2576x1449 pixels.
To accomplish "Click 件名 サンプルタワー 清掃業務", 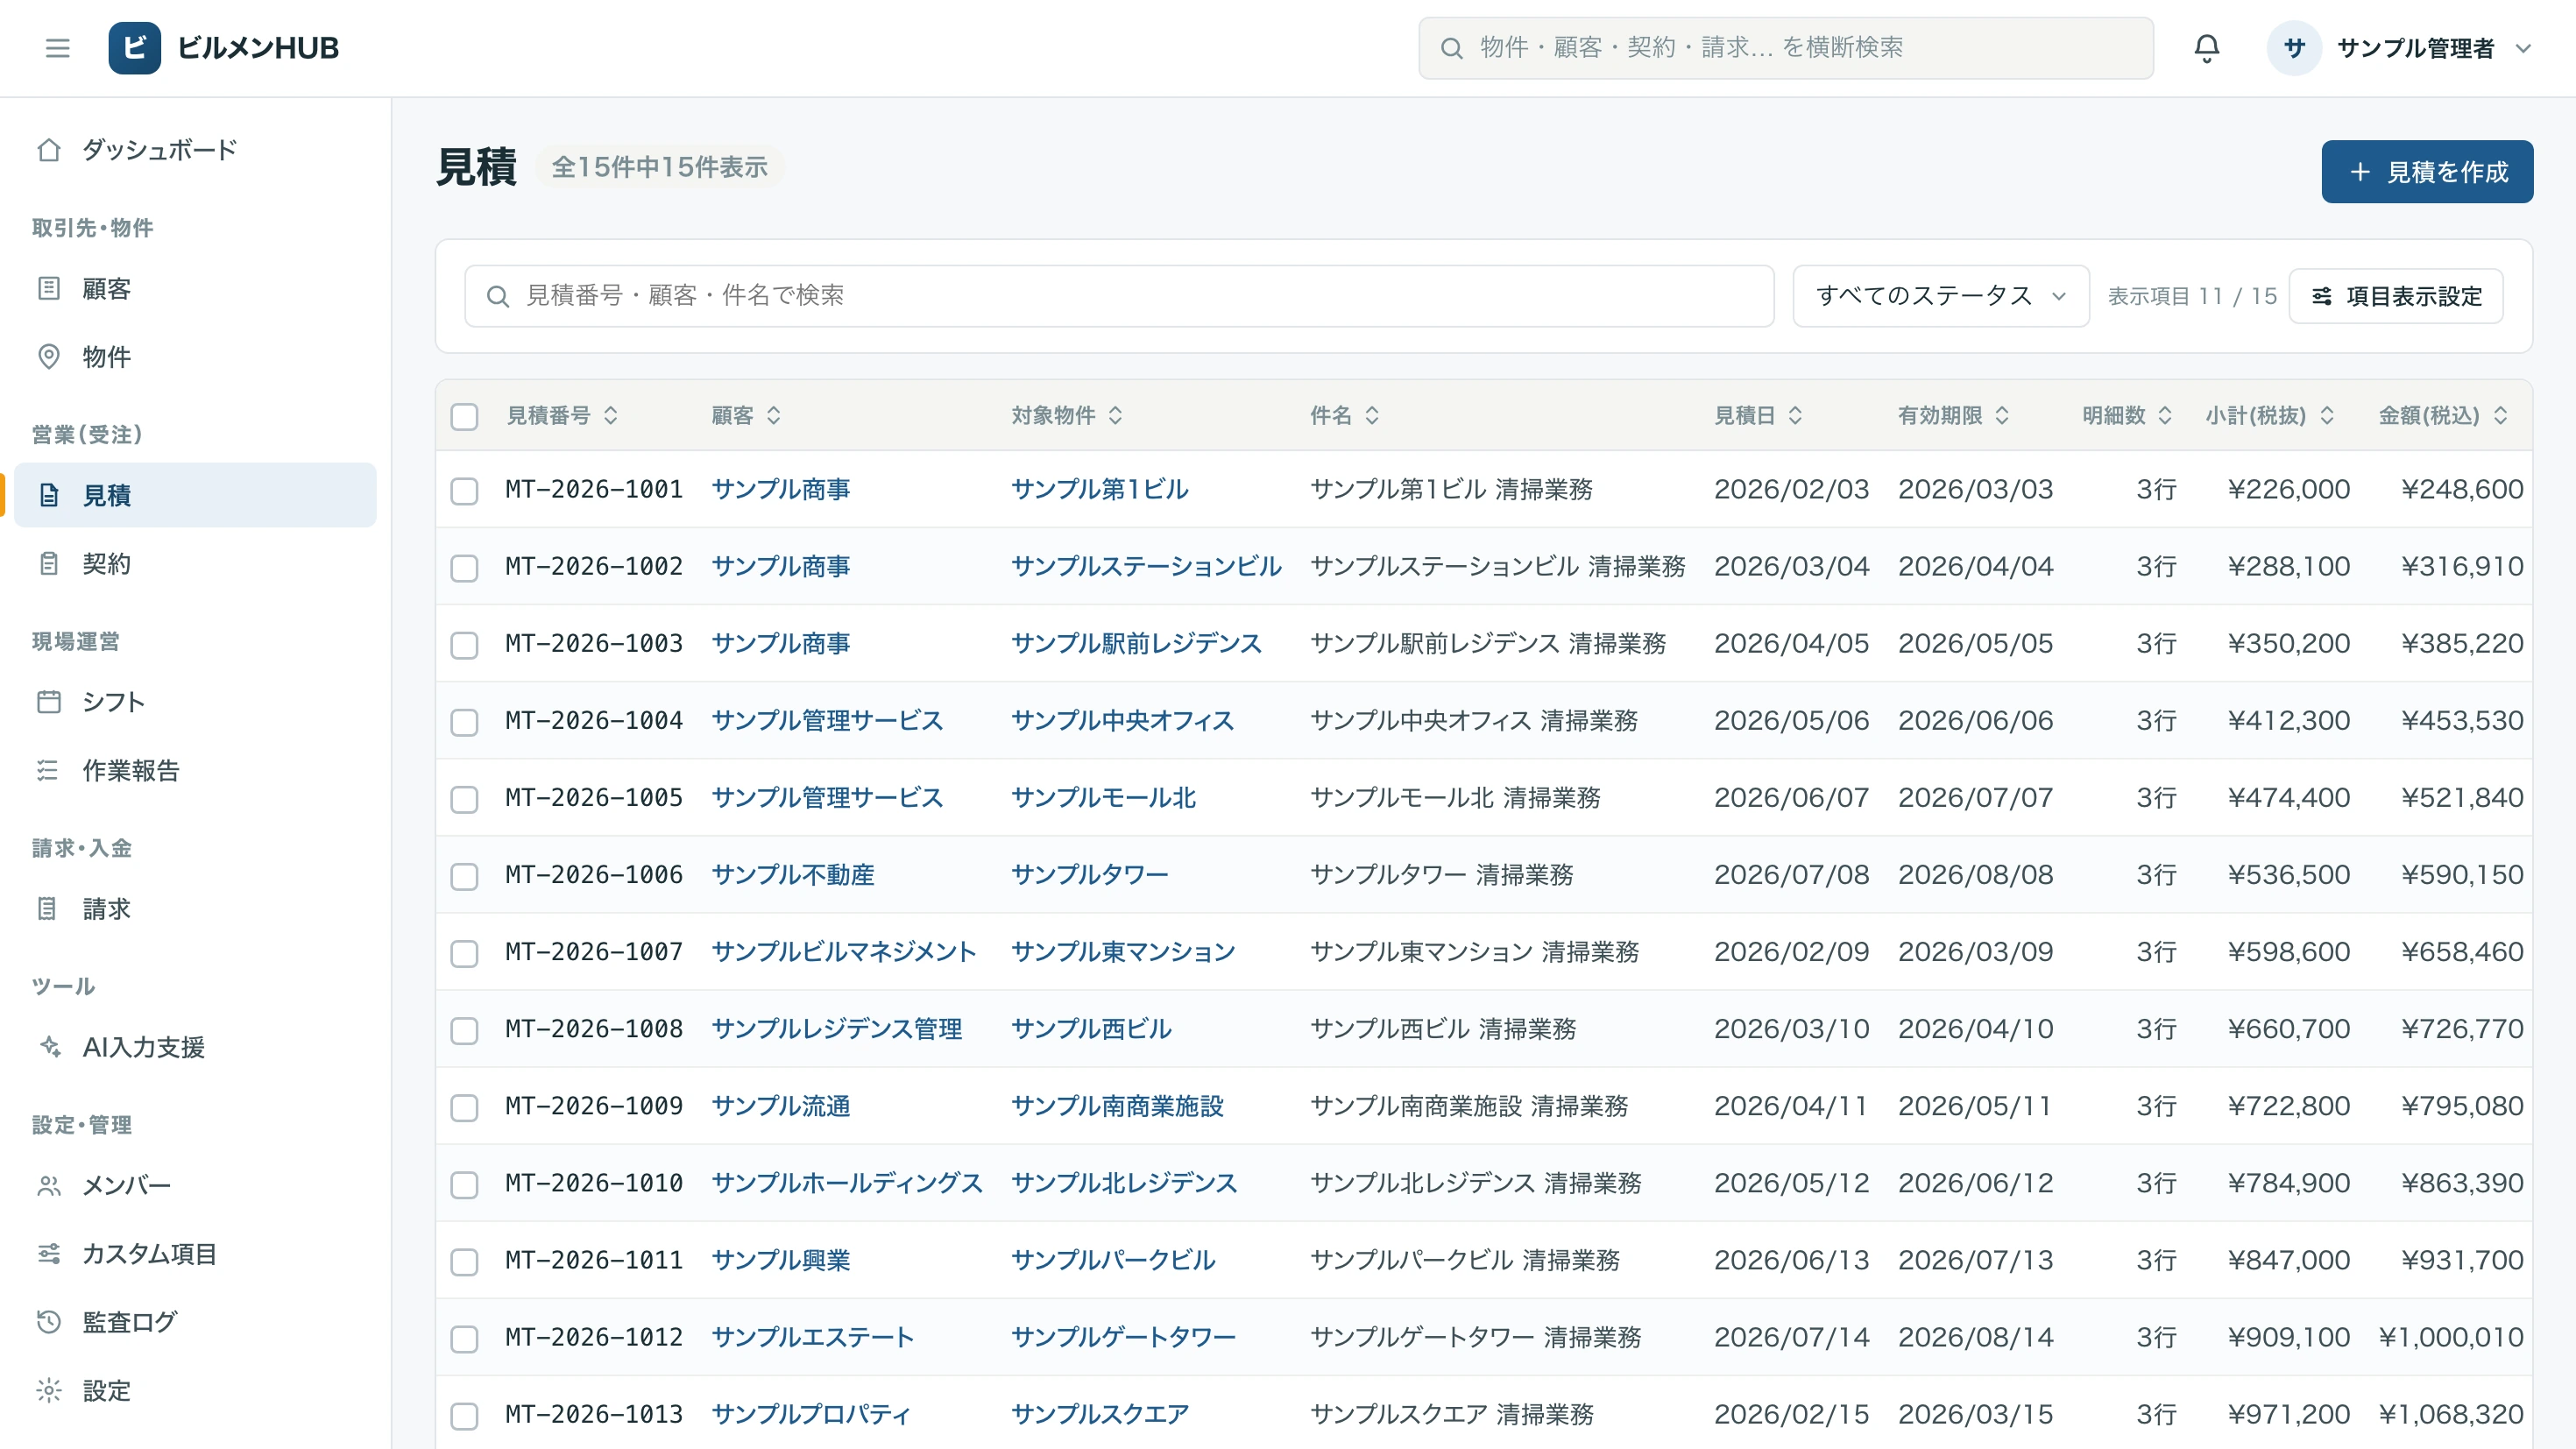I will click(x=1441, y=875).
